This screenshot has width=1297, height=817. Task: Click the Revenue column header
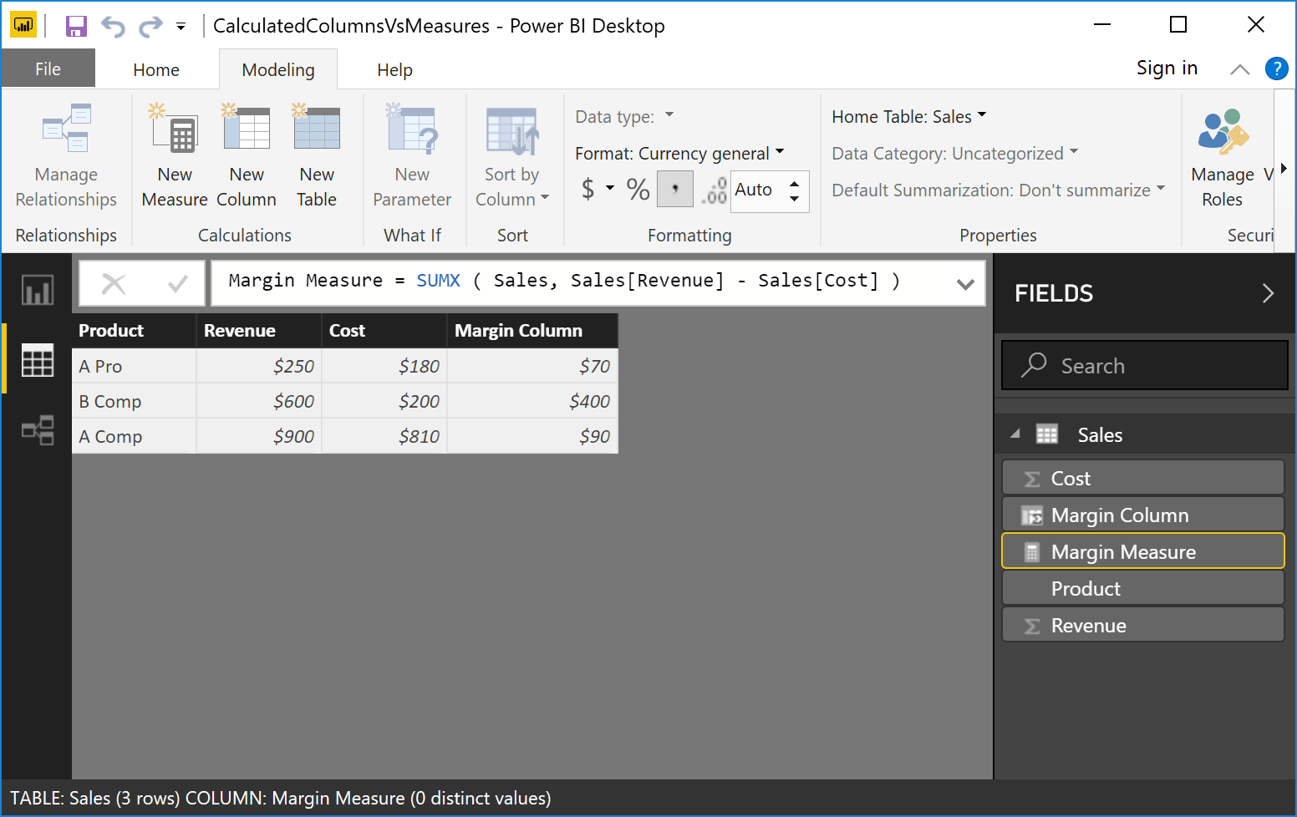point(259,331)
